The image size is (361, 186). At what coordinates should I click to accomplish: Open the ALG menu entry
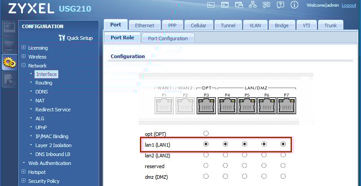pos(39,118)
